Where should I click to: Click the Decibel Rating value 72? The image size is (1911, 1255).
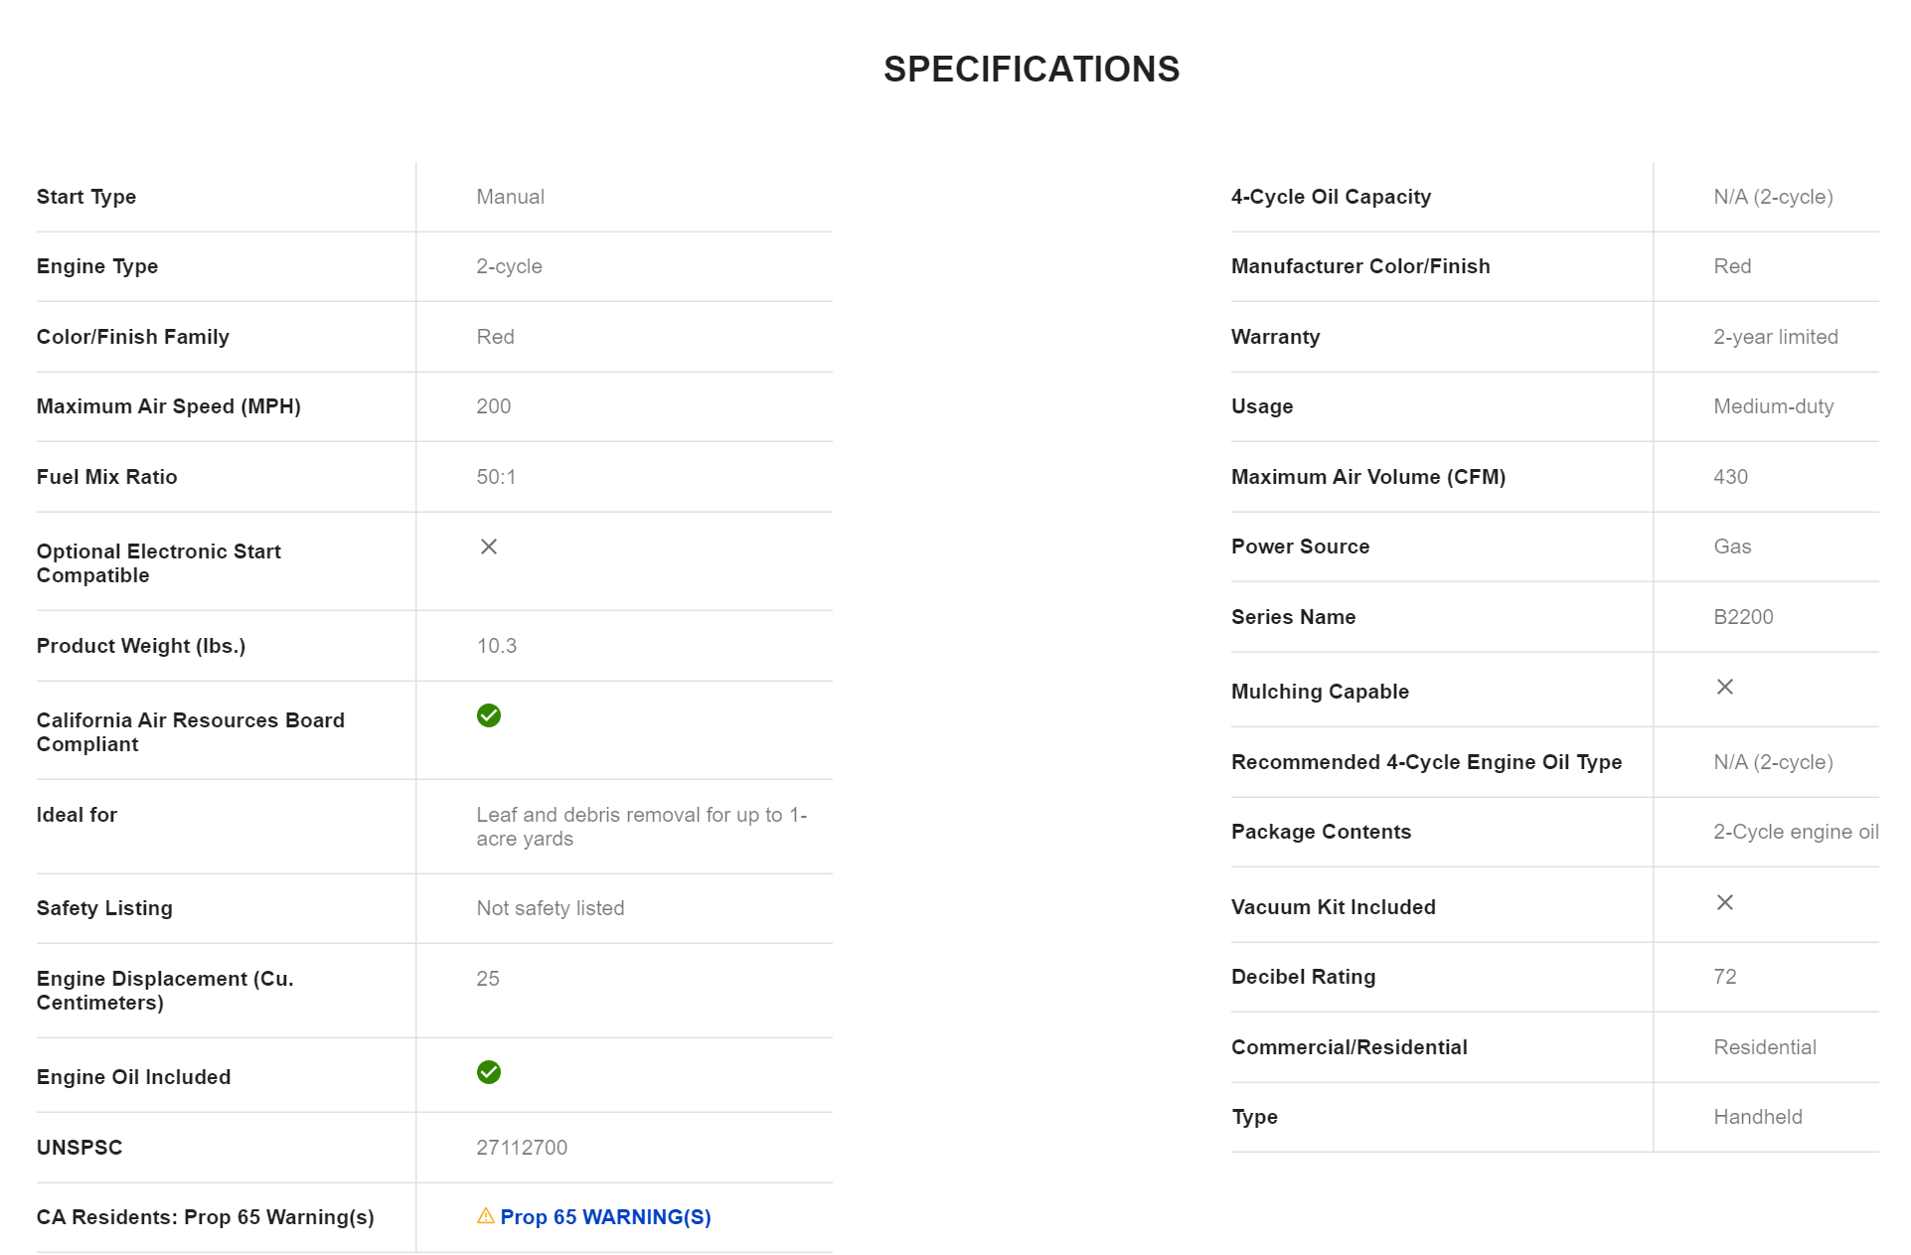click(x=1724, y=977)
